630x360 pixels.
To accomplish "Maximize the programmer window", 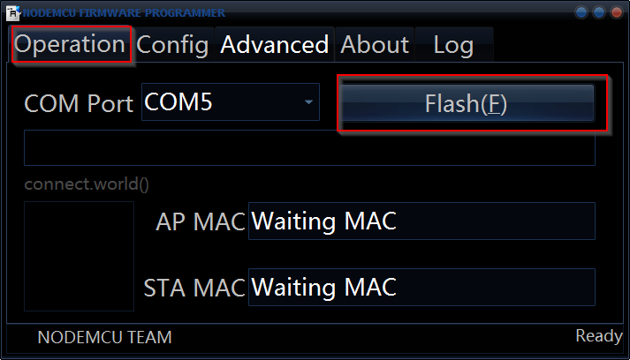I will click(598, 12).
